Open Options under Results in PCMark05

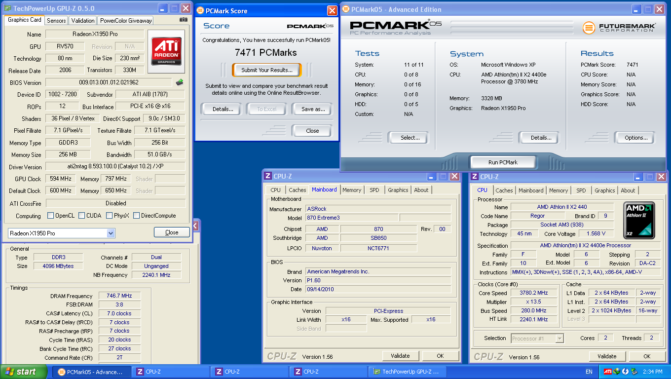[636, 138]
